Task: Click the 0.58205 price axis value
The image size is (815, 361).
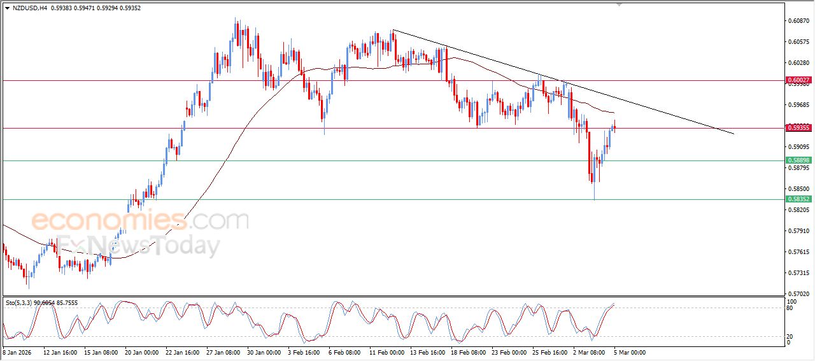Action: 798,210
